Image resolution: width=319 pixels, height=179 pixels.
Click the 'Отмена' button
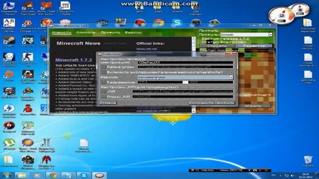(108, 103)
